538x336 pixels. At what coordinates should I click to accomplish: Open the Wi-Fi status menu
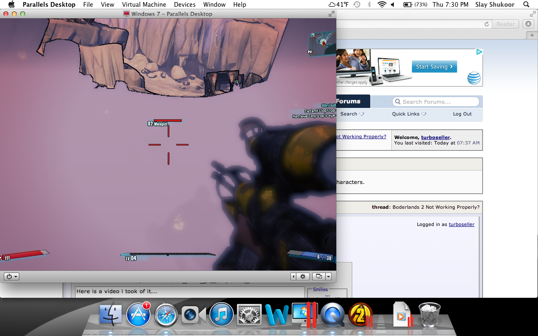382,5
